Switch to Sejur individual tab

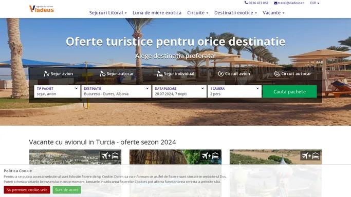coord(176,74)
